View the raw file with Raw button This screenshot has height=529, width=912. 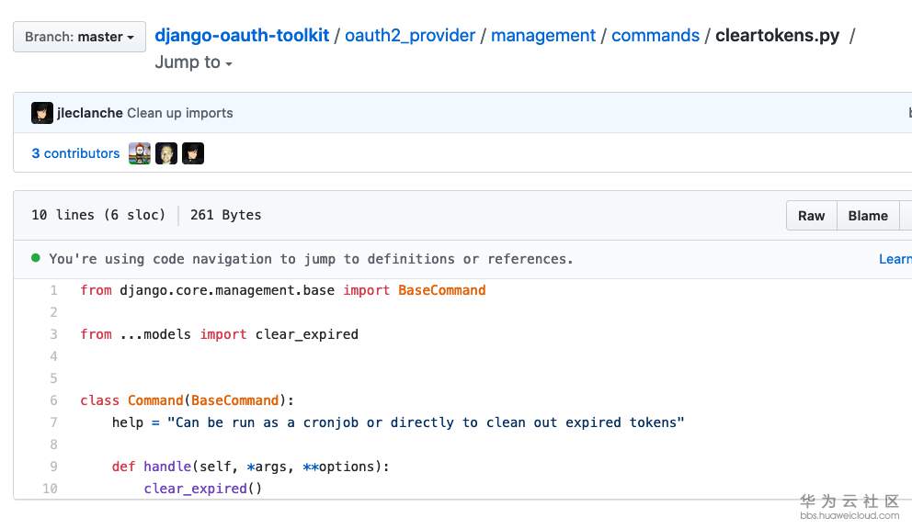coord(811,216)
